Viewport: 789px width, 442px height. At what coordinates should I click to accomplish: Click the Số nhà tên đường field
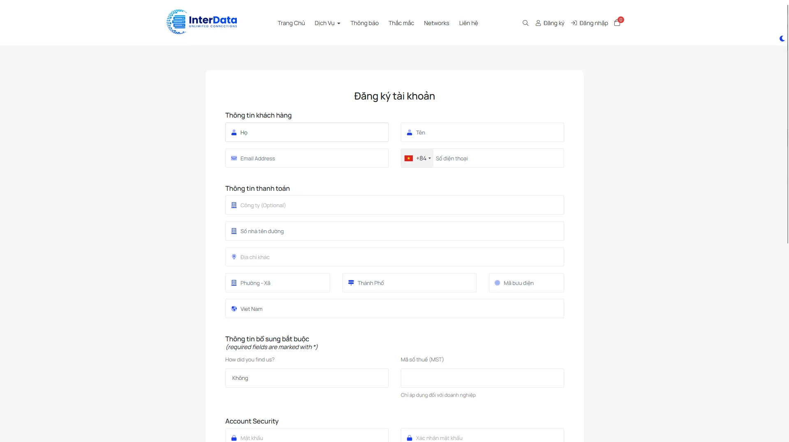click(x=395, y=231)
